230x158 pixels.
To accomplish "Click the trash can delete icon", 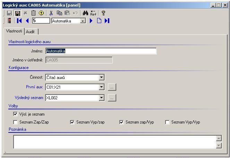I will [33, 13].
